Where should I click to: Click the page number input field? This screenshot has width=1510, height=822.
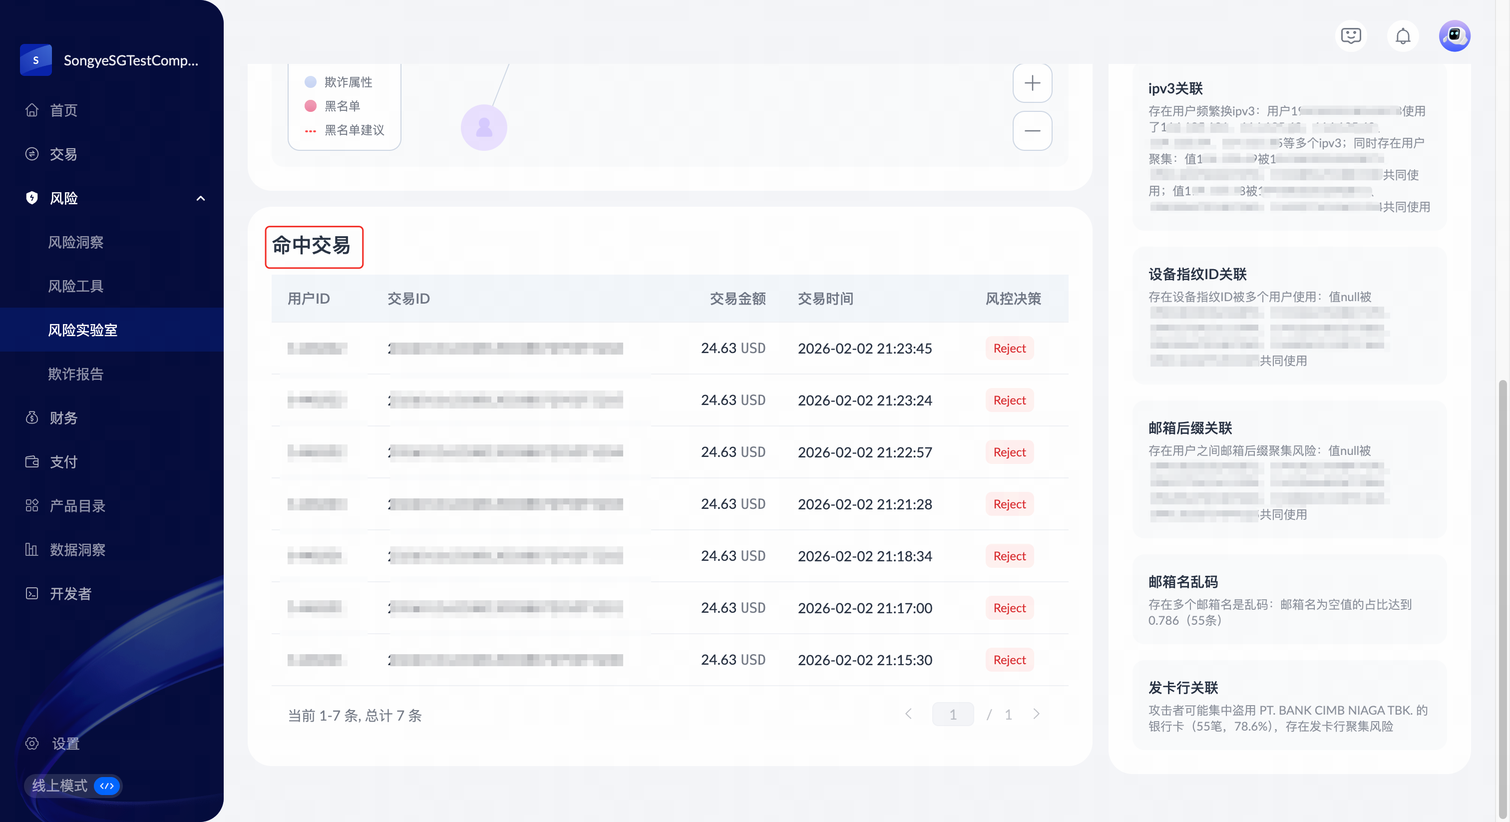(x=953, y=714)
